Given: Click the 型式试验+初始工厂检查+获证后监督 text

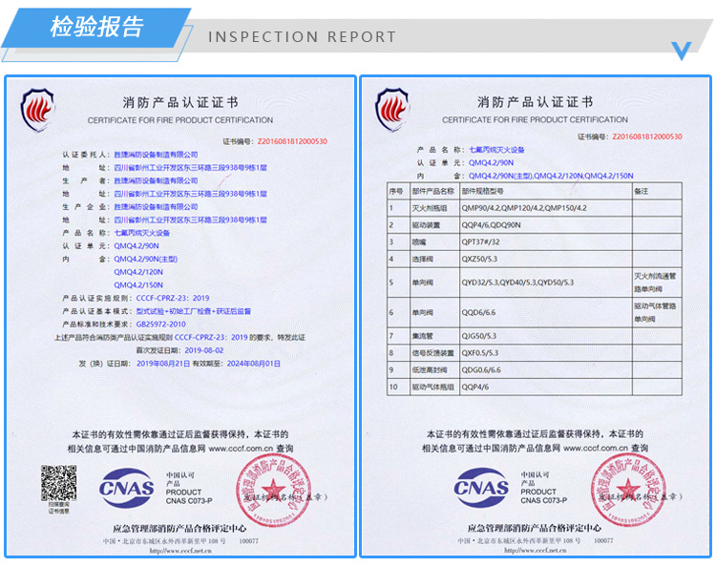Looking at the screenshot, I should point(194,311).
